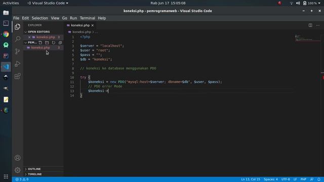Place cursor in the $server = "localhost" line
This screenshot has height=182, width=324.
[102, 46]
